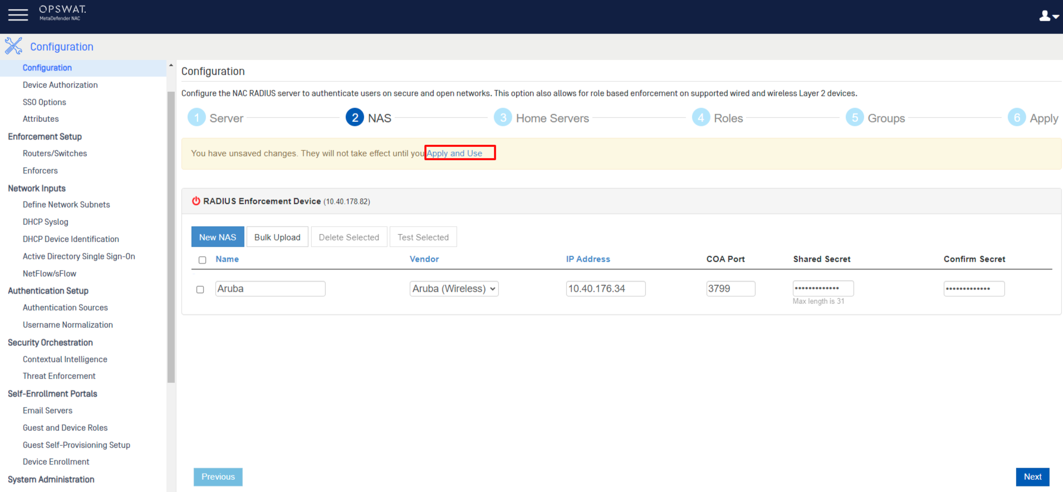Open Device Enrollment in sidebar
The image size is (1063, 492).
(x=56, y=462)
